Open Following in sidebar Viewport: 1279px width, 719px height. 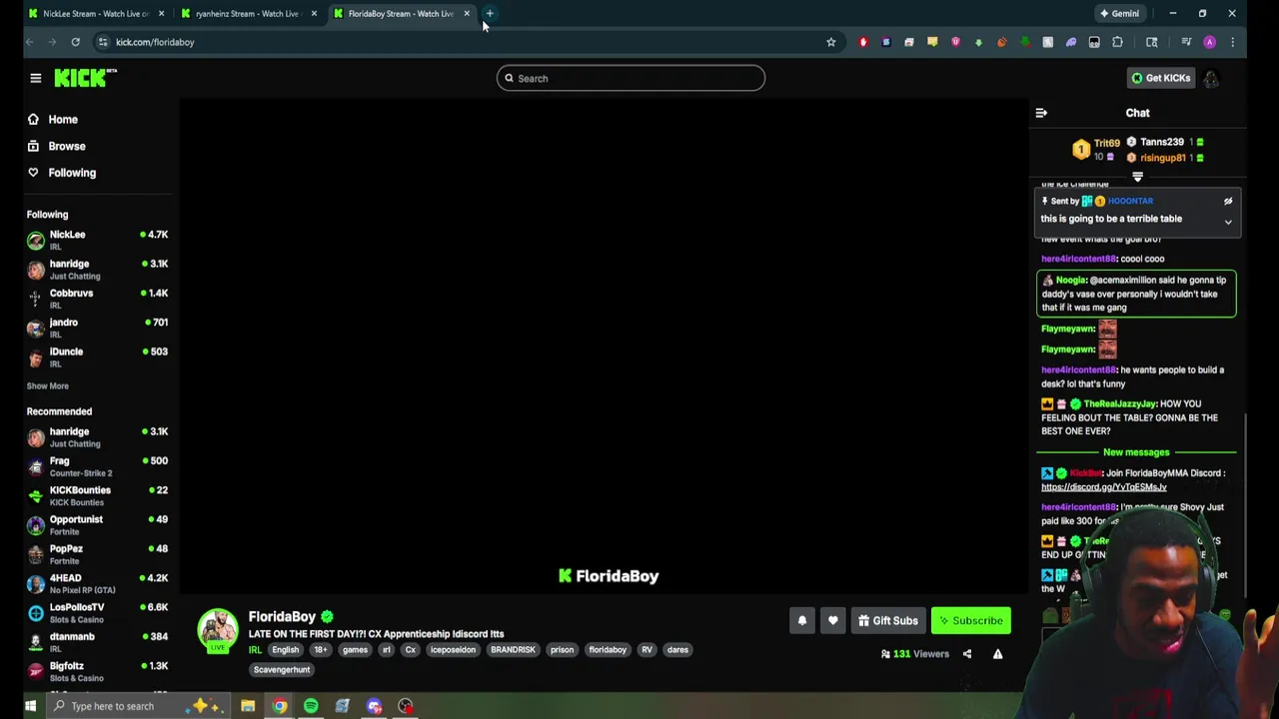pos(72,173)
